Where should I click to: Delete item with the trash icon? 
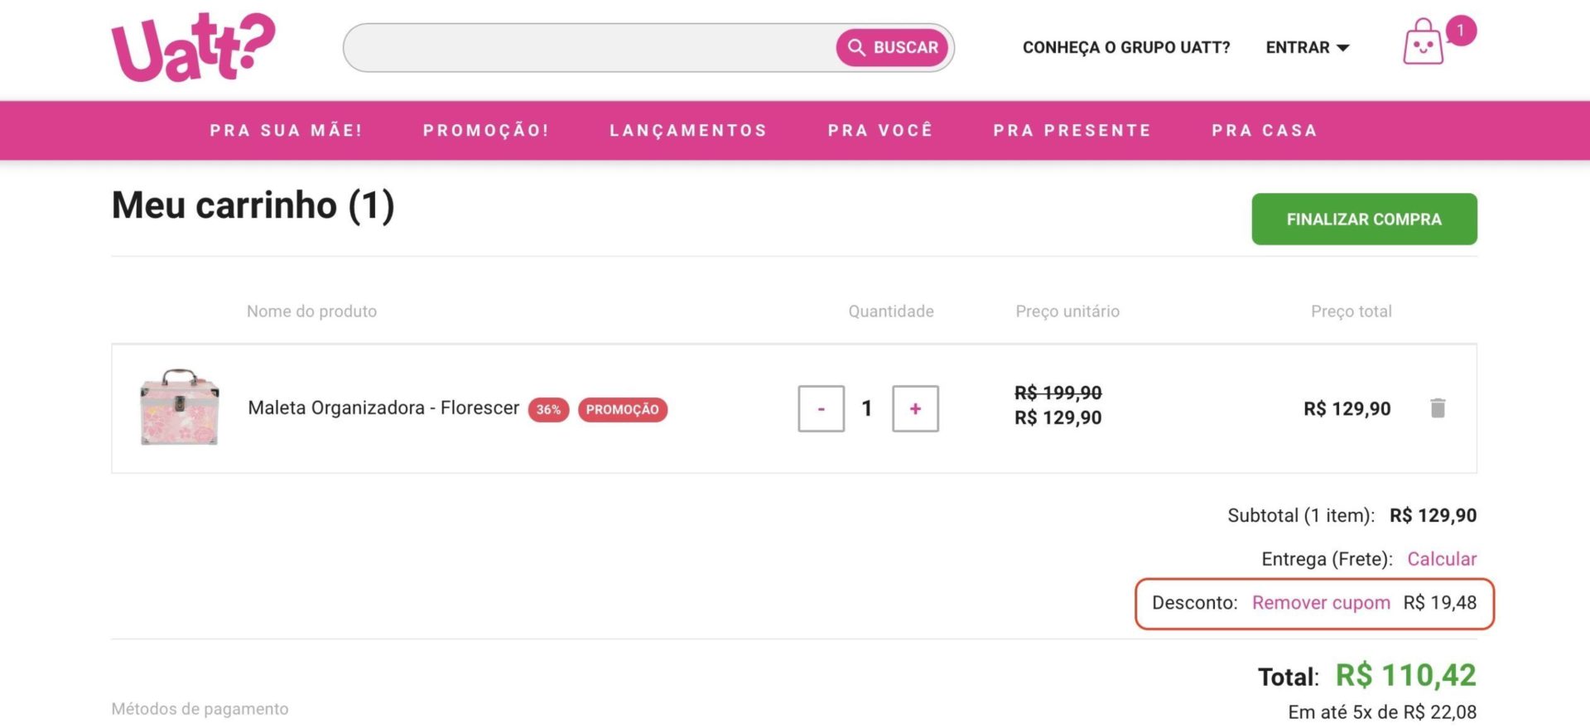point(1438,408)
